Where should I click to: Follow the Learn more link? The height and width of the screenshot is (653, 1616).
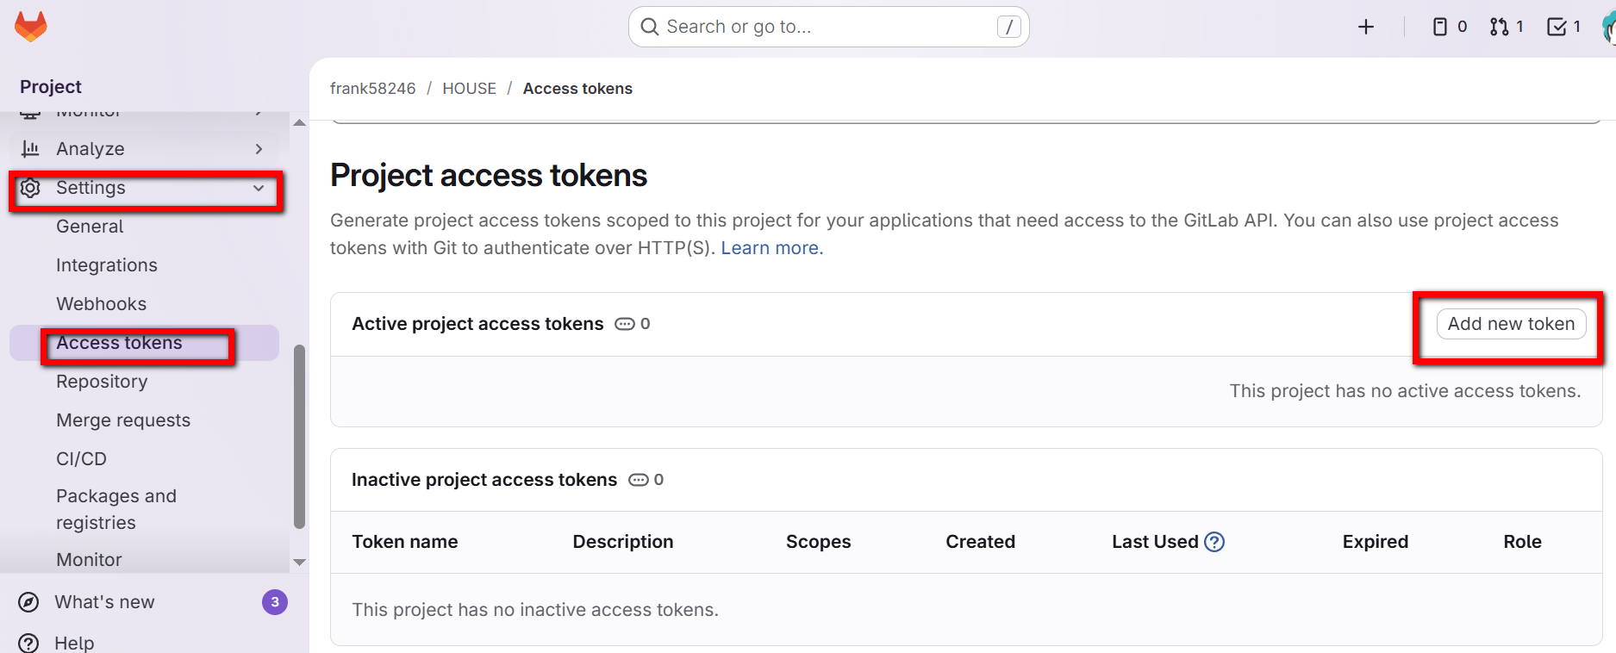[x=771, y=248]
